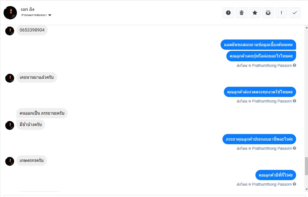Star this conversation
The height and width of the screenshot is (197, 308).
(x=255, y=13)
